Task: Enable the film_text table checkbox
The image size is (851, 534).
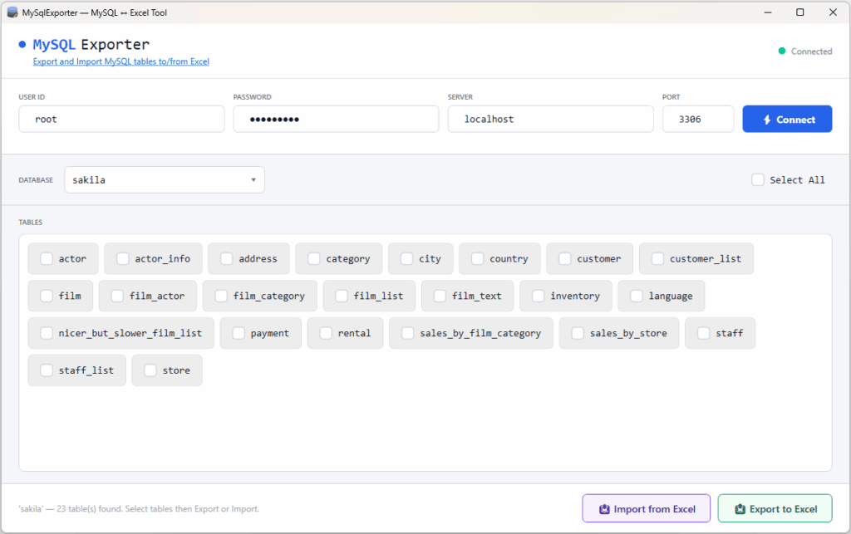Action: click(x=440, y=296)
